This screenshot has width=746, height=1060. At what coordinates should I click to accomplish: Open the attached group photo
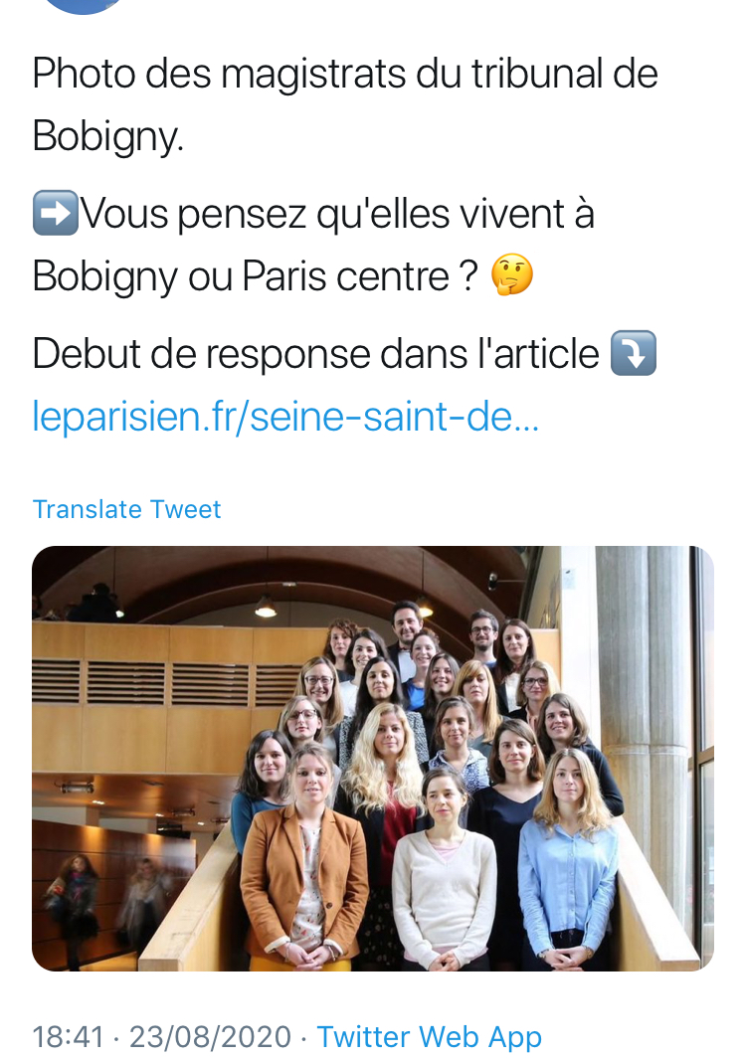coord(373,758)
